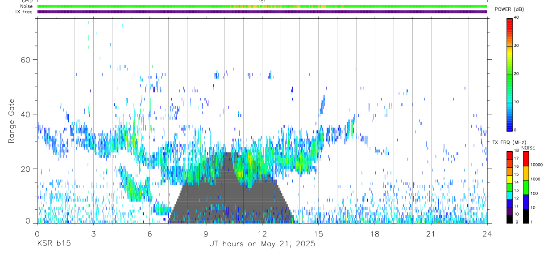Pick the green segment of the NOISE bar

pyautogui.click(x=526, y=187)
